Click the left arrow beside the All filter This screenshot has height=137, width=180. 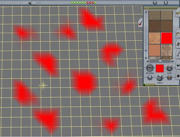[x=148, y=61]
